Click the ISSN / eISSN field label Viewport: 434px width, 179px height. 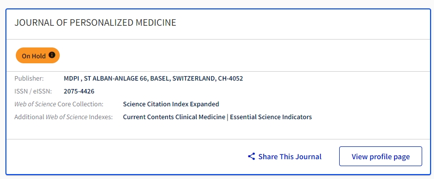33,91
